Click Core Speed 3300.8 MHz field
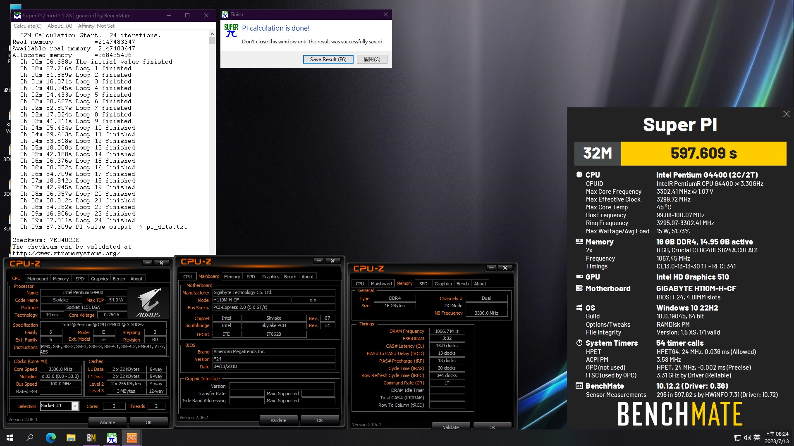Viewport: 794px width, 446px height. point(60,369)
